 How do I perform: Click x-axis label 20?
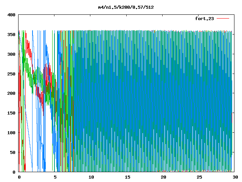click(163, 177)
